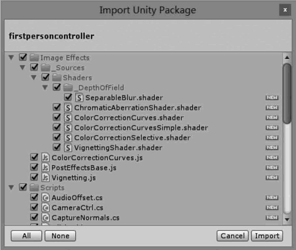Uncheck the PostEffectsBase.js checkbox
Screen dimensions: 296x250
[x=34, y=167]
